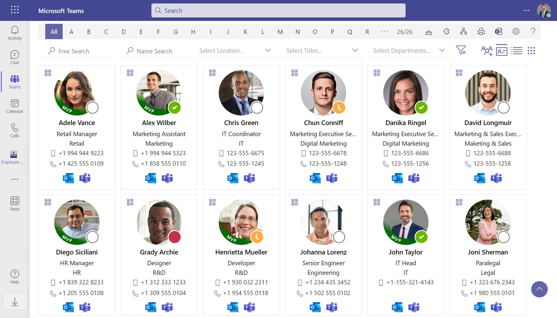Click the QR code icon for Adele Vance
The width and height of the screenshot is (557, 318).
(47, 72)
